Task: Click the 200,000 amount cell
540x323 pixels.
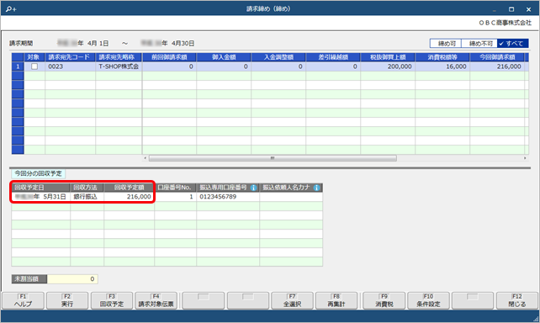Action: (388, 66)
